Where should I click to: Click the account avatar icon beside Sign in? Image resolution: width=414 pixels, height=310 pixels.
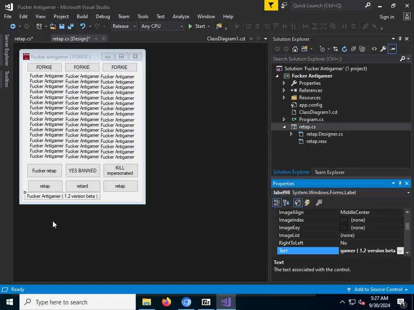click(x=407, y=17)
